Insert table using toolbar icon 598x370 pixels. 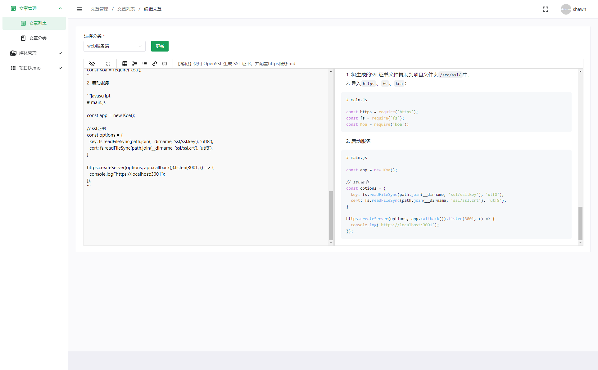click(125, 64)
